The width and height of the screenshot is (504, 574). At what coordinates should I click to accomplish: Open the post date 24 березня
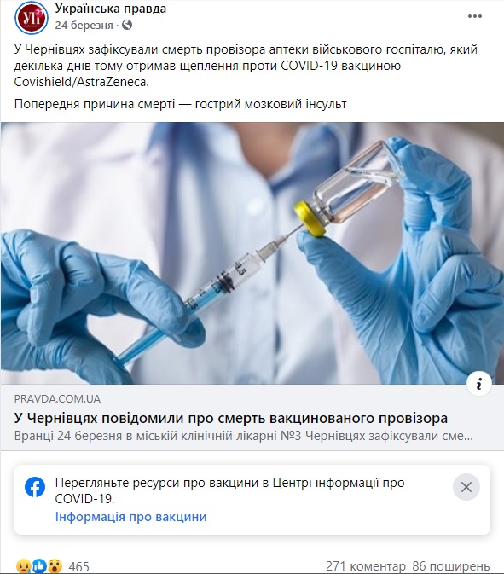click(x=84, y=26)
